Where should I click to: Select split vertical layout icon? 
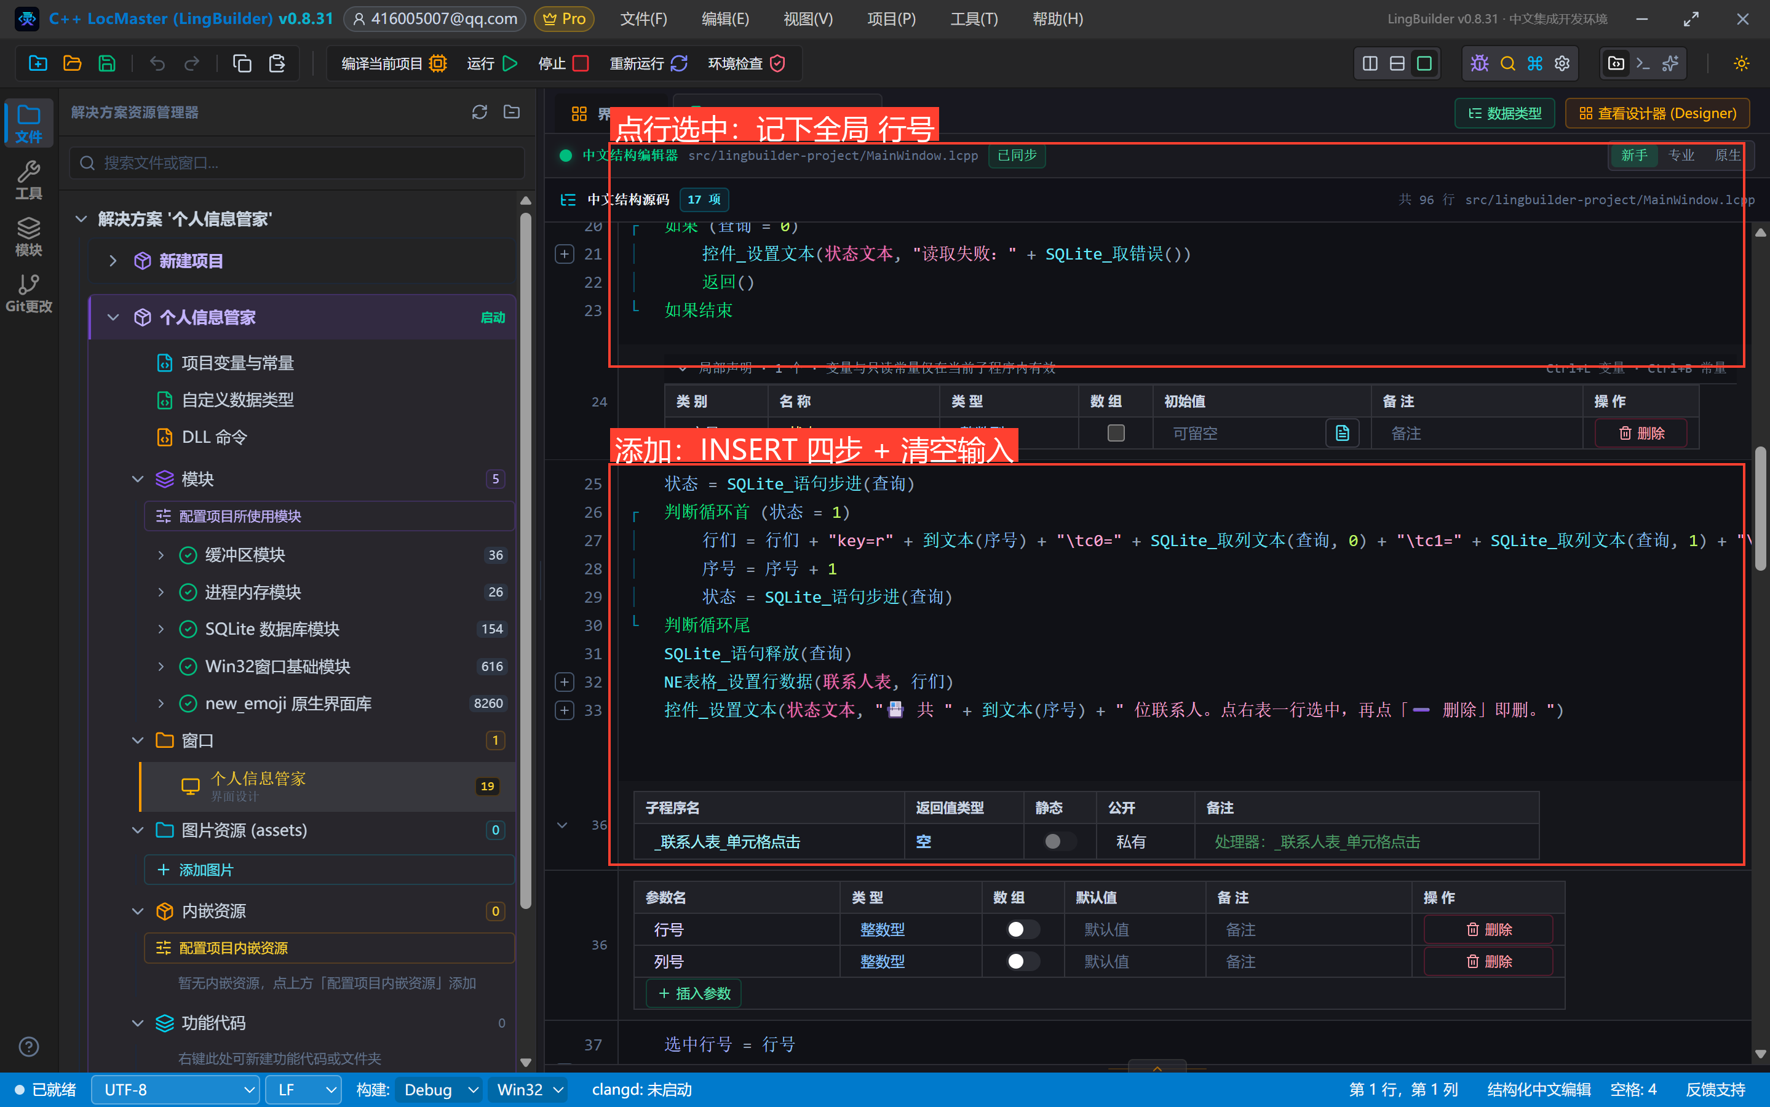(x=1370, y=64)
